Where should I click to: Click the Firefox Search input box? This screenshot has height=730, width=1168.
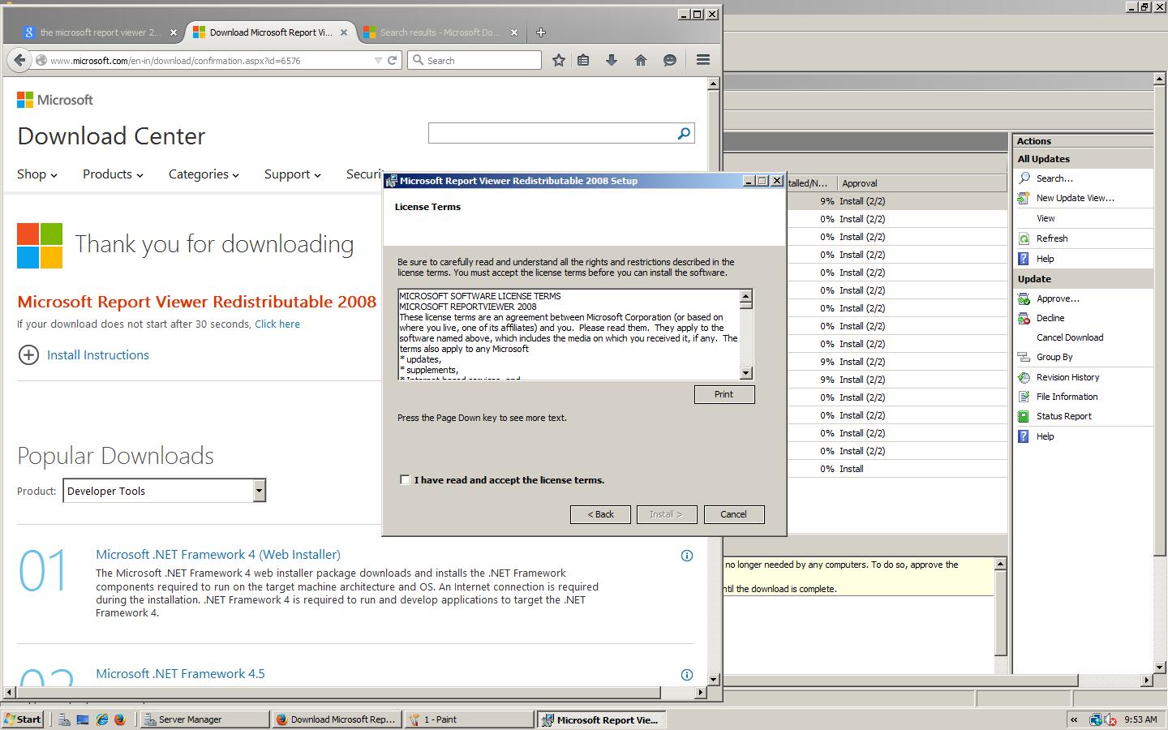pyautogui.click(x=474, y=60)
